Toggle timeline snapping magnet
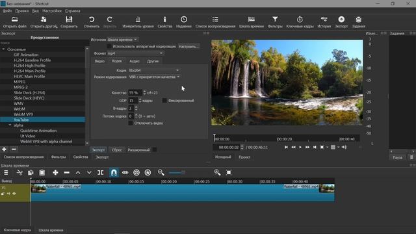Viewport: 416px width, 234px height. (114, 173)
